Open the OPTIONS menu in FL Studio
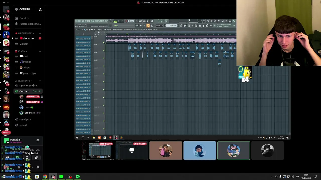This screenshot has height=180, width=321. click(x=97, y=21)
